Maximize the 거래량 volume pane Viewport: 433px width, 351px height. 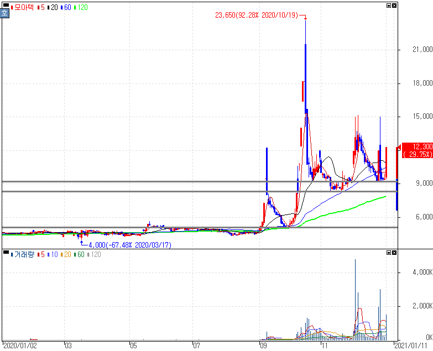[x=389, y=253]
